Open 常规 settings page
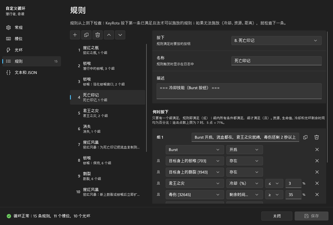The width and height of the screenshot is (333, 225). tap(32, 28)
